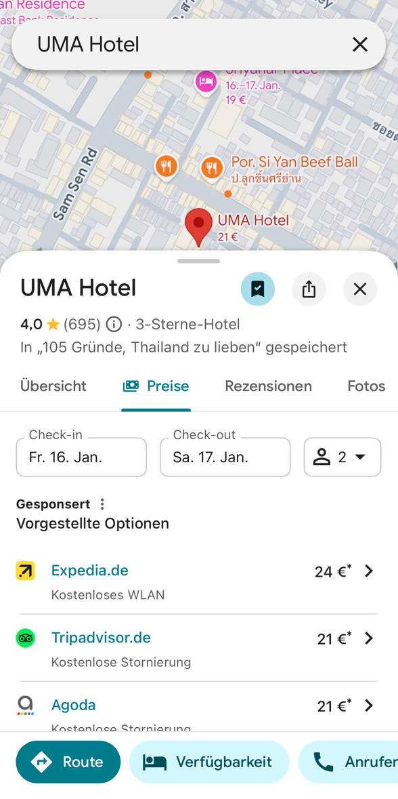Tap the red UMA Hotel map marker

point(198,224)
